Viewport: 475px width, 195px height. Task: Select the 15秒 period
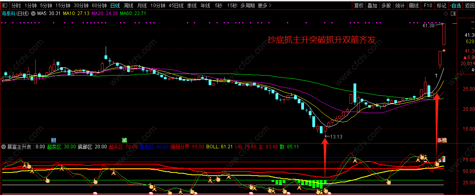[x=232, y=6]
